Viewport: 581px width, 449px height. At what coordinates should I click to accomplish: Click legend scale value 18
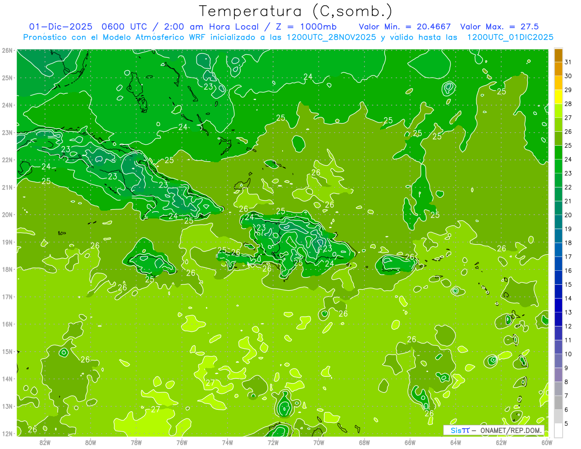point(568,243)
